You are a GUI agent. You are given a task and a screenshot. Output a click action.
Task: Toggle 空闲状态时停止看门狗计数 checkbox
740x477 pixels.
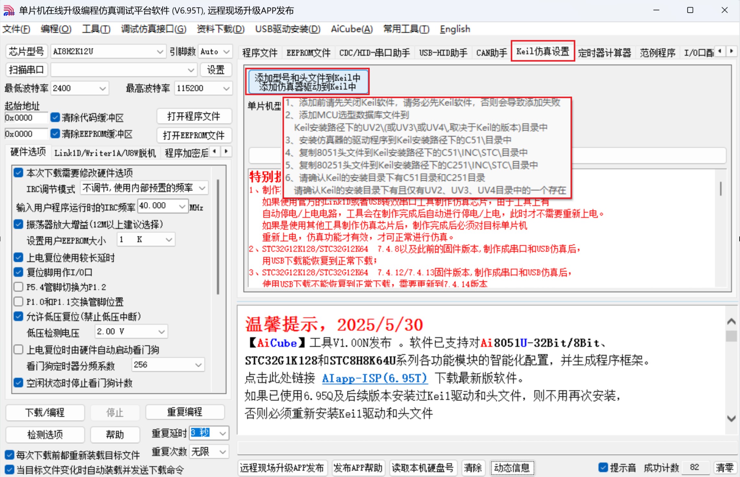(18, 383)
